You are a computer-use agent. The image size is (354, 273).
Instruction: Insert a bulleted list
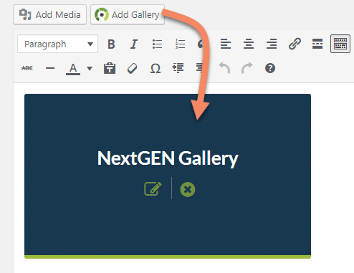[157, 44]
